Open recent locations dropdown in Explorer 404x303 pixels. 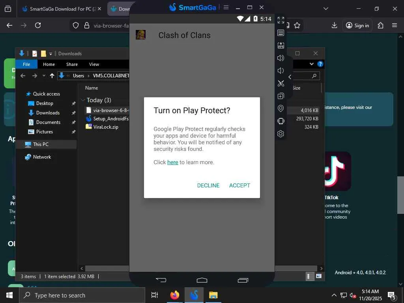(44, 76)
